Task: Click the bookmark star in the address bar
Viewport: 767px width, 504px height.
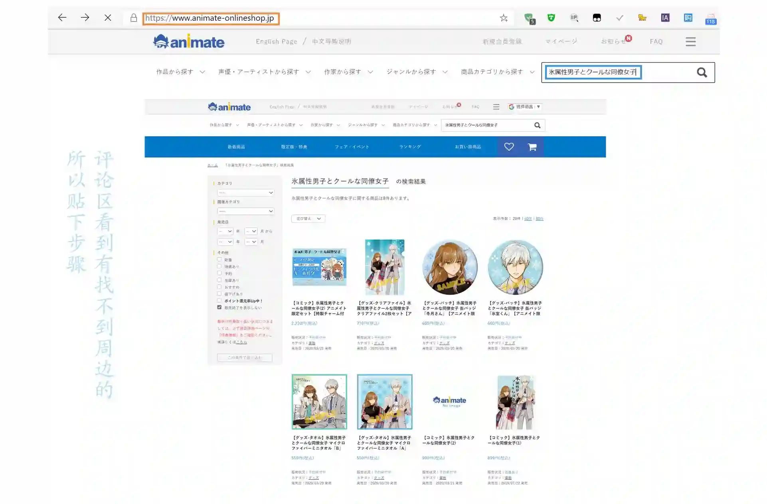Action: [x=503, y=18]
